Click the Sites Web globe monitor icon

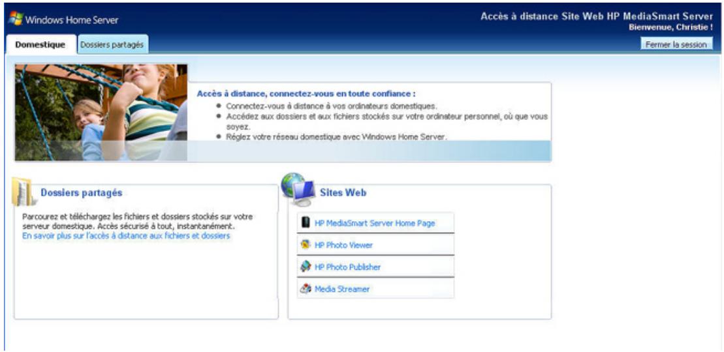(298, 189)
